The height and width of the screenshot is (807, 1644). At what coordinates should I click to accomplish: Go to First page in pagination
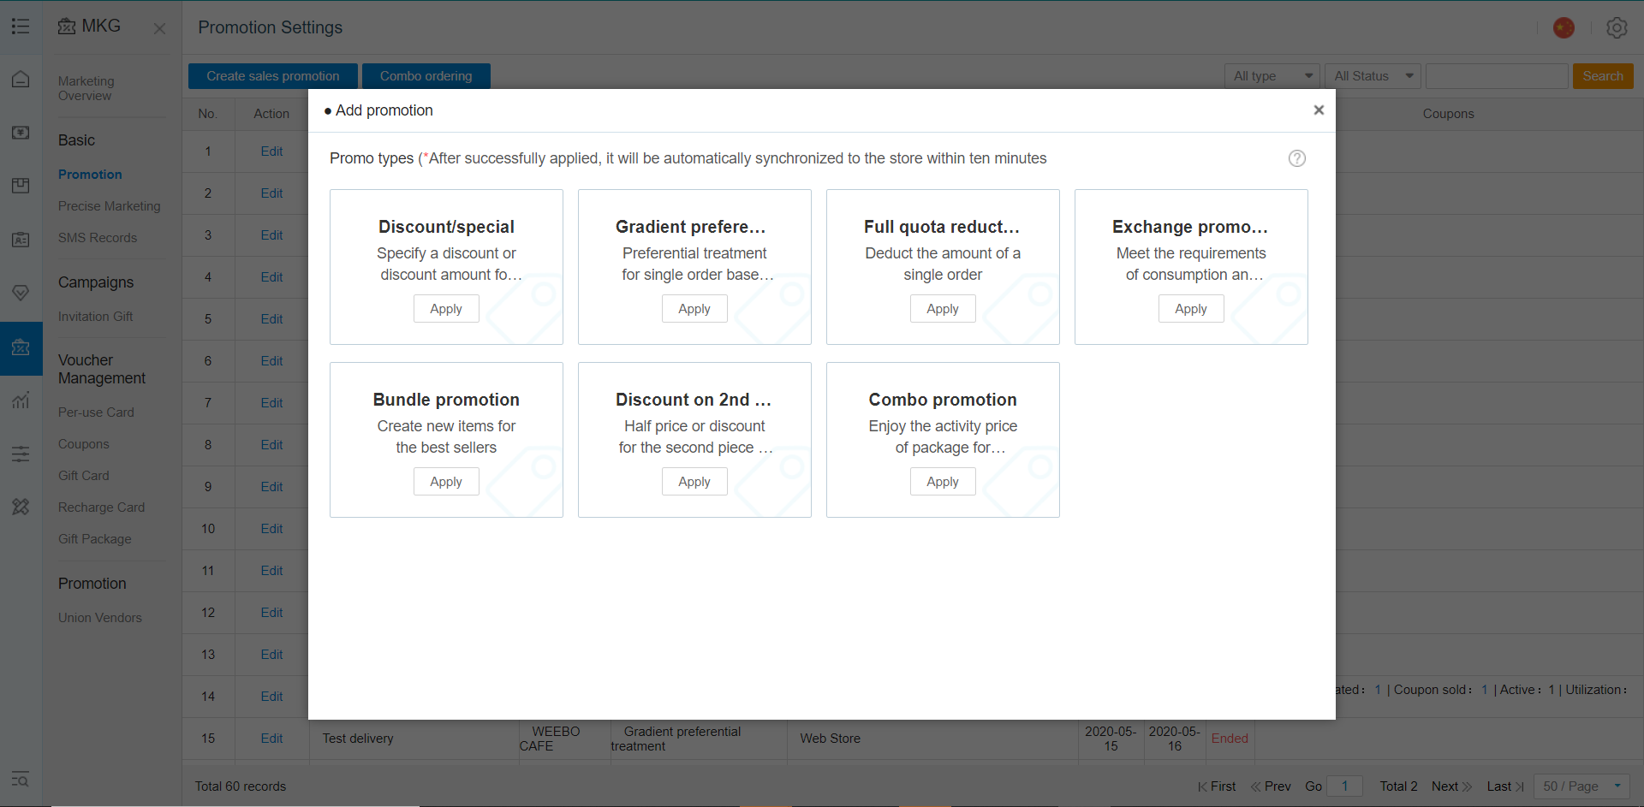pos(1217,786)
